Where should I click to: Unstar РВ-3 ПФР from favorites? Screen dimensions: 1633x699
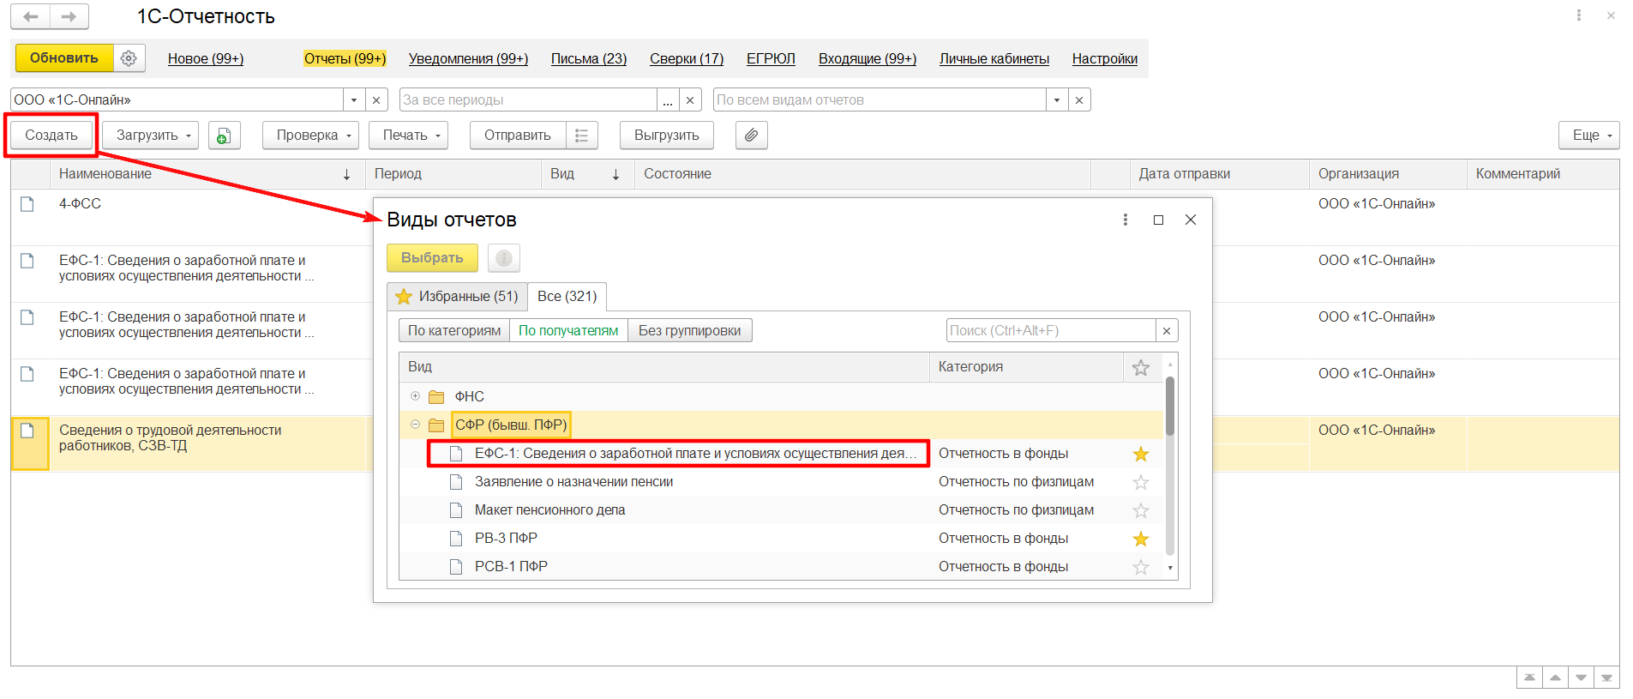[1140, 539]
